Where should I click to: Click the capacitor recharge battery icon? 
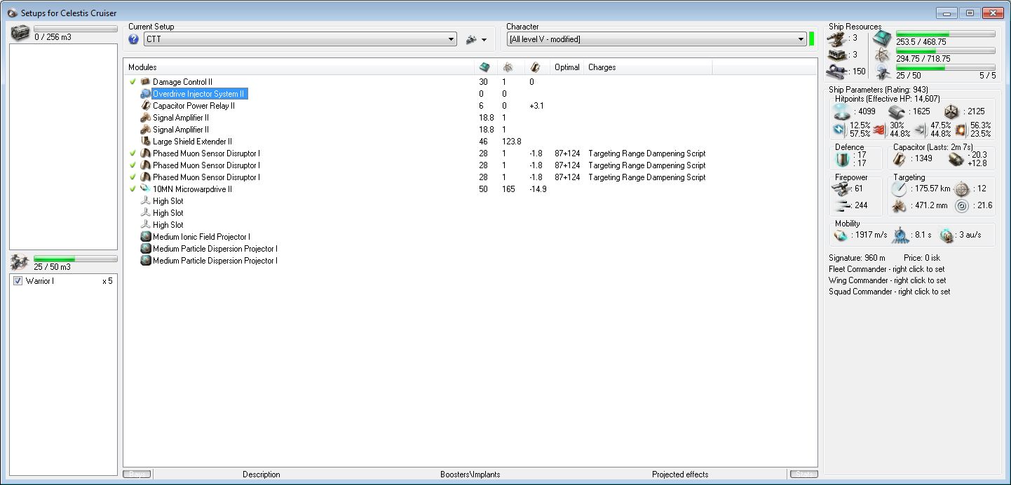point(955,159)
